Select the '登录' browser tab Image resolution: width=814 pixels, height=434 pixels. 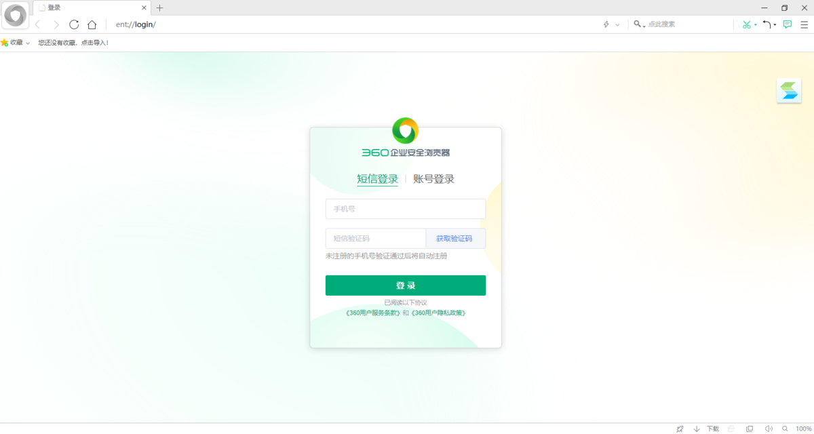pos(91,8)
